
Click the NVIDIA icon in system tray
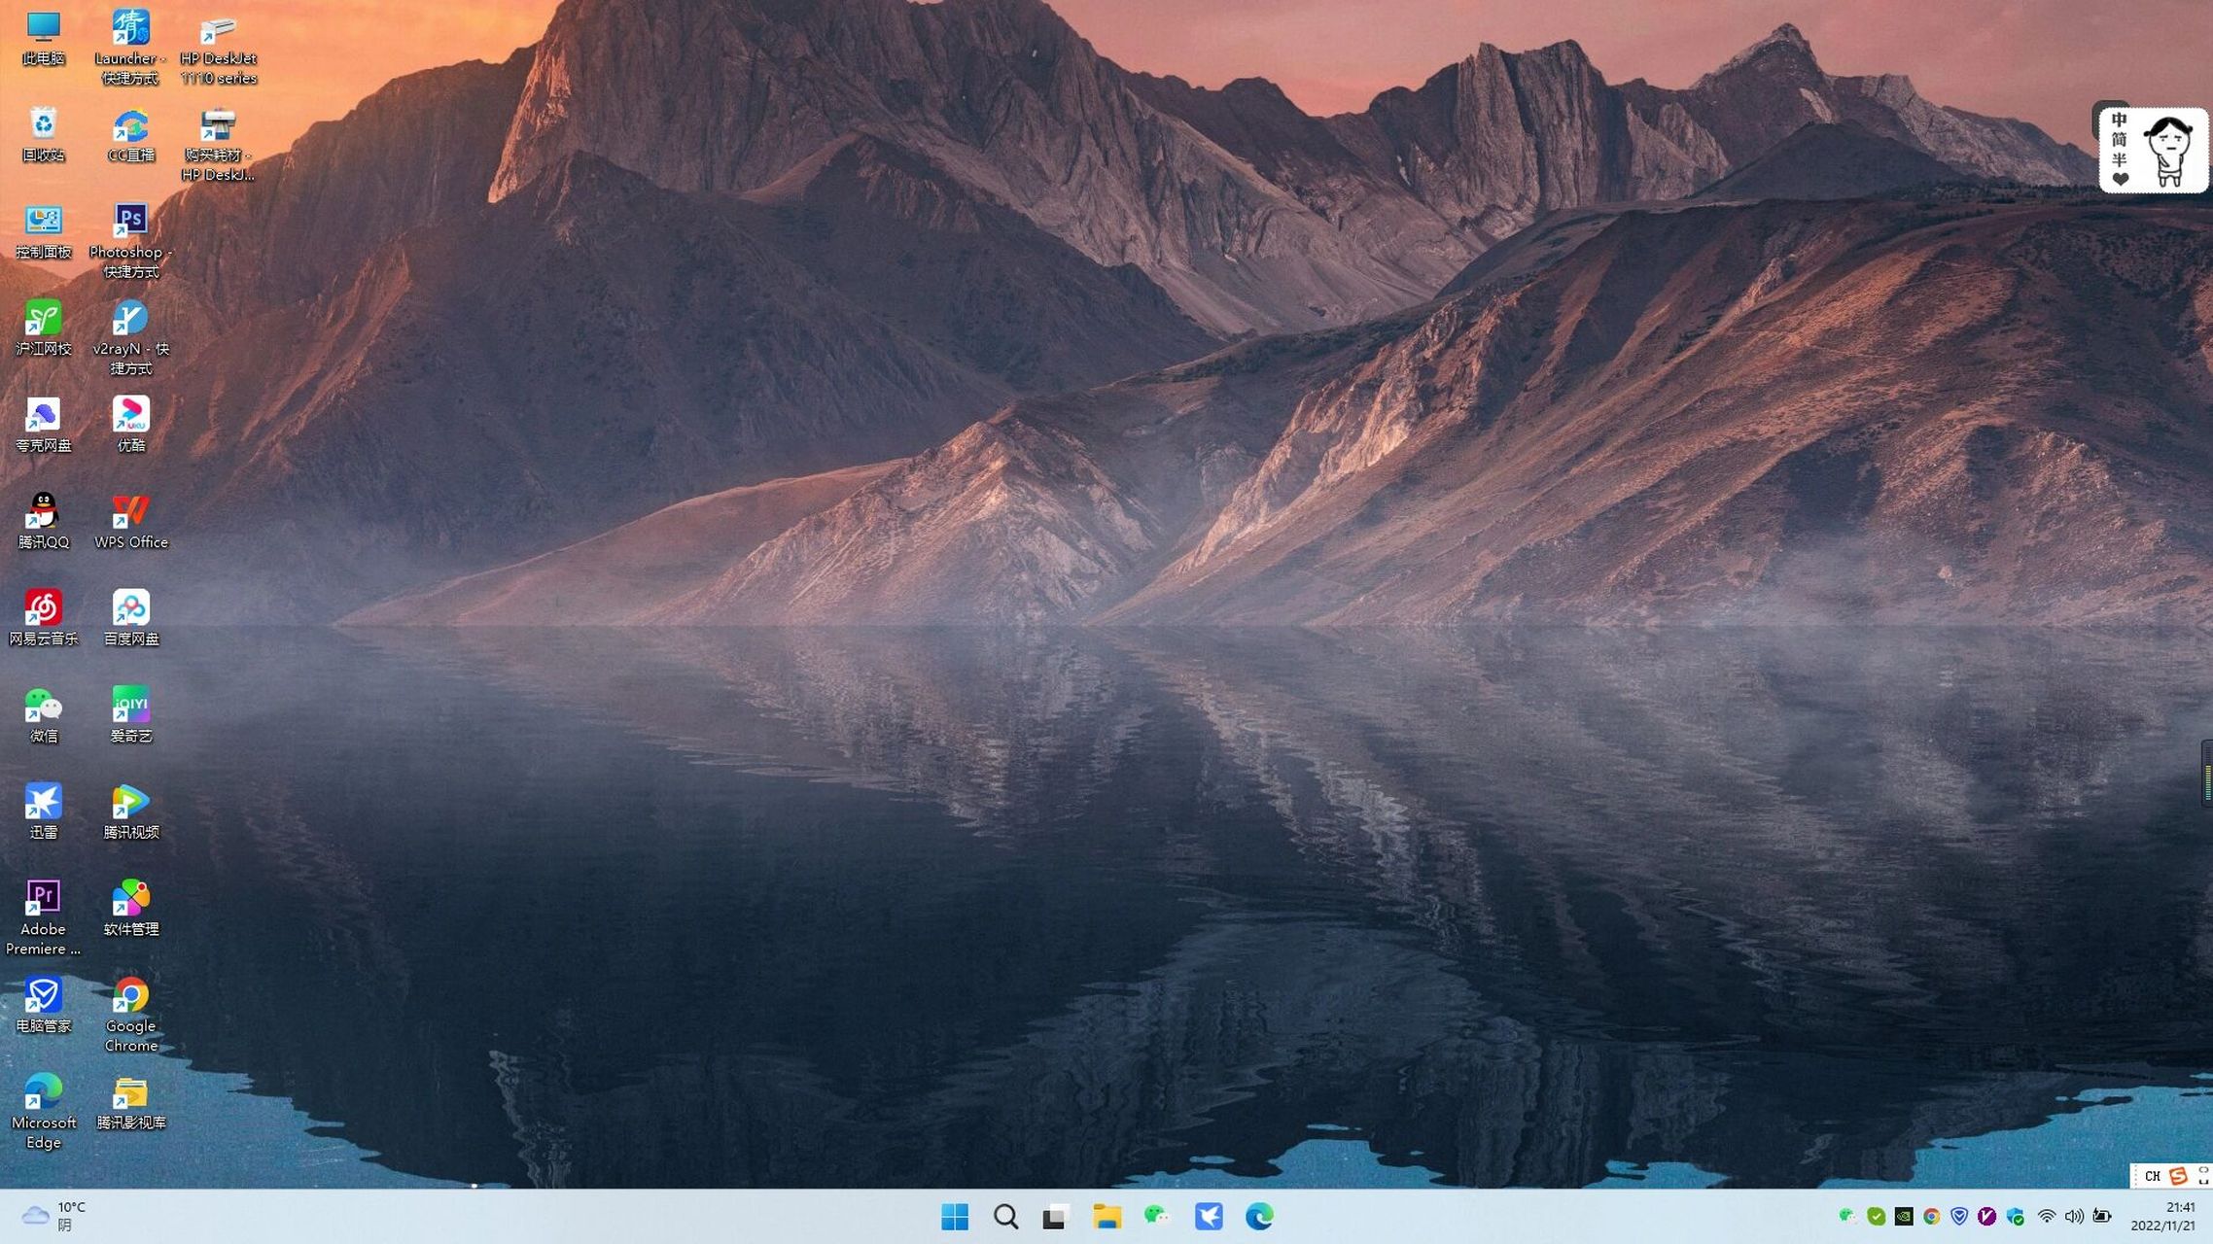click(1904, 1216)
